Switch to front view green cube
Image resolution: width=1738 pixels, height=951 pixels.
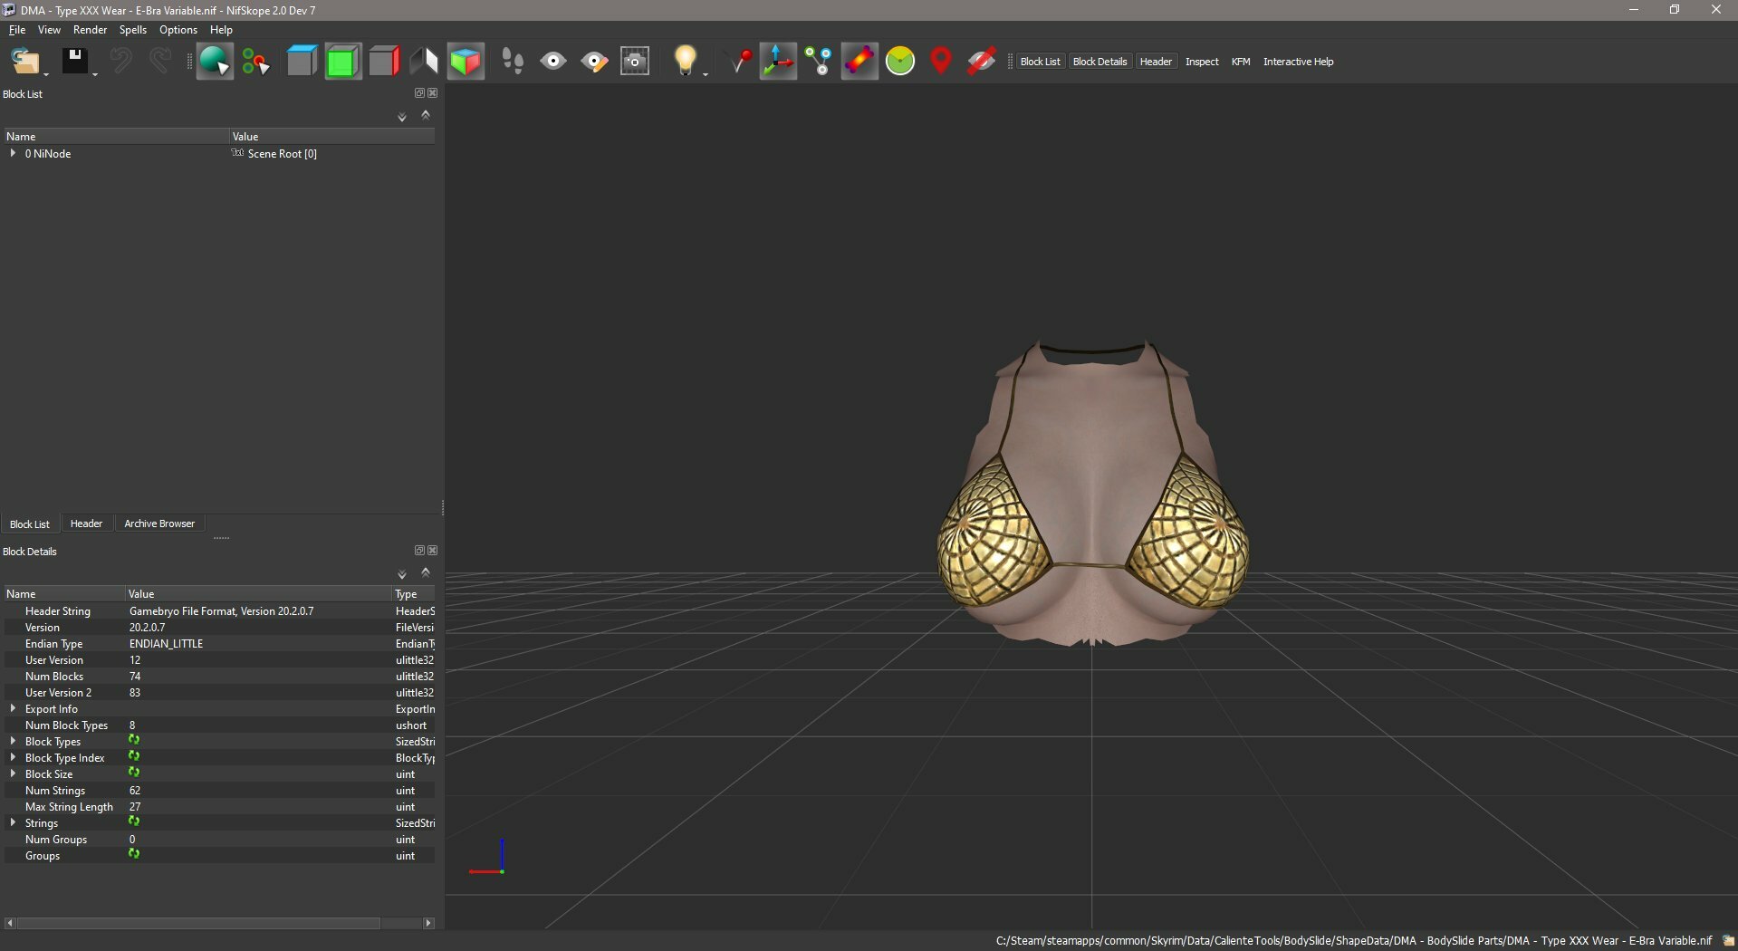click(343, 62)
